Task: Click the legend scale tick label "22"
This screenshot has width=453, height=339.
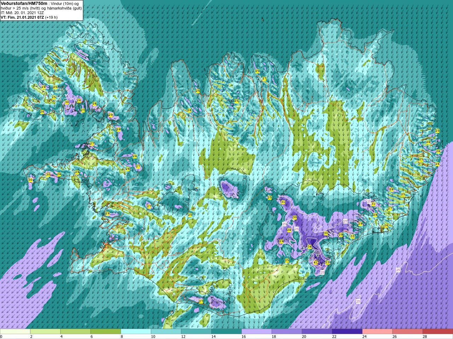Action: click(334, 337)
